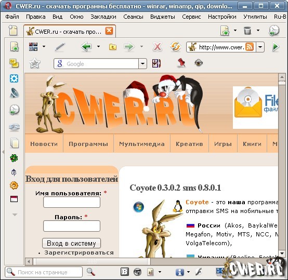Open the back history dropdown arrow
288x280 pixels.
(x=98, y=47)
